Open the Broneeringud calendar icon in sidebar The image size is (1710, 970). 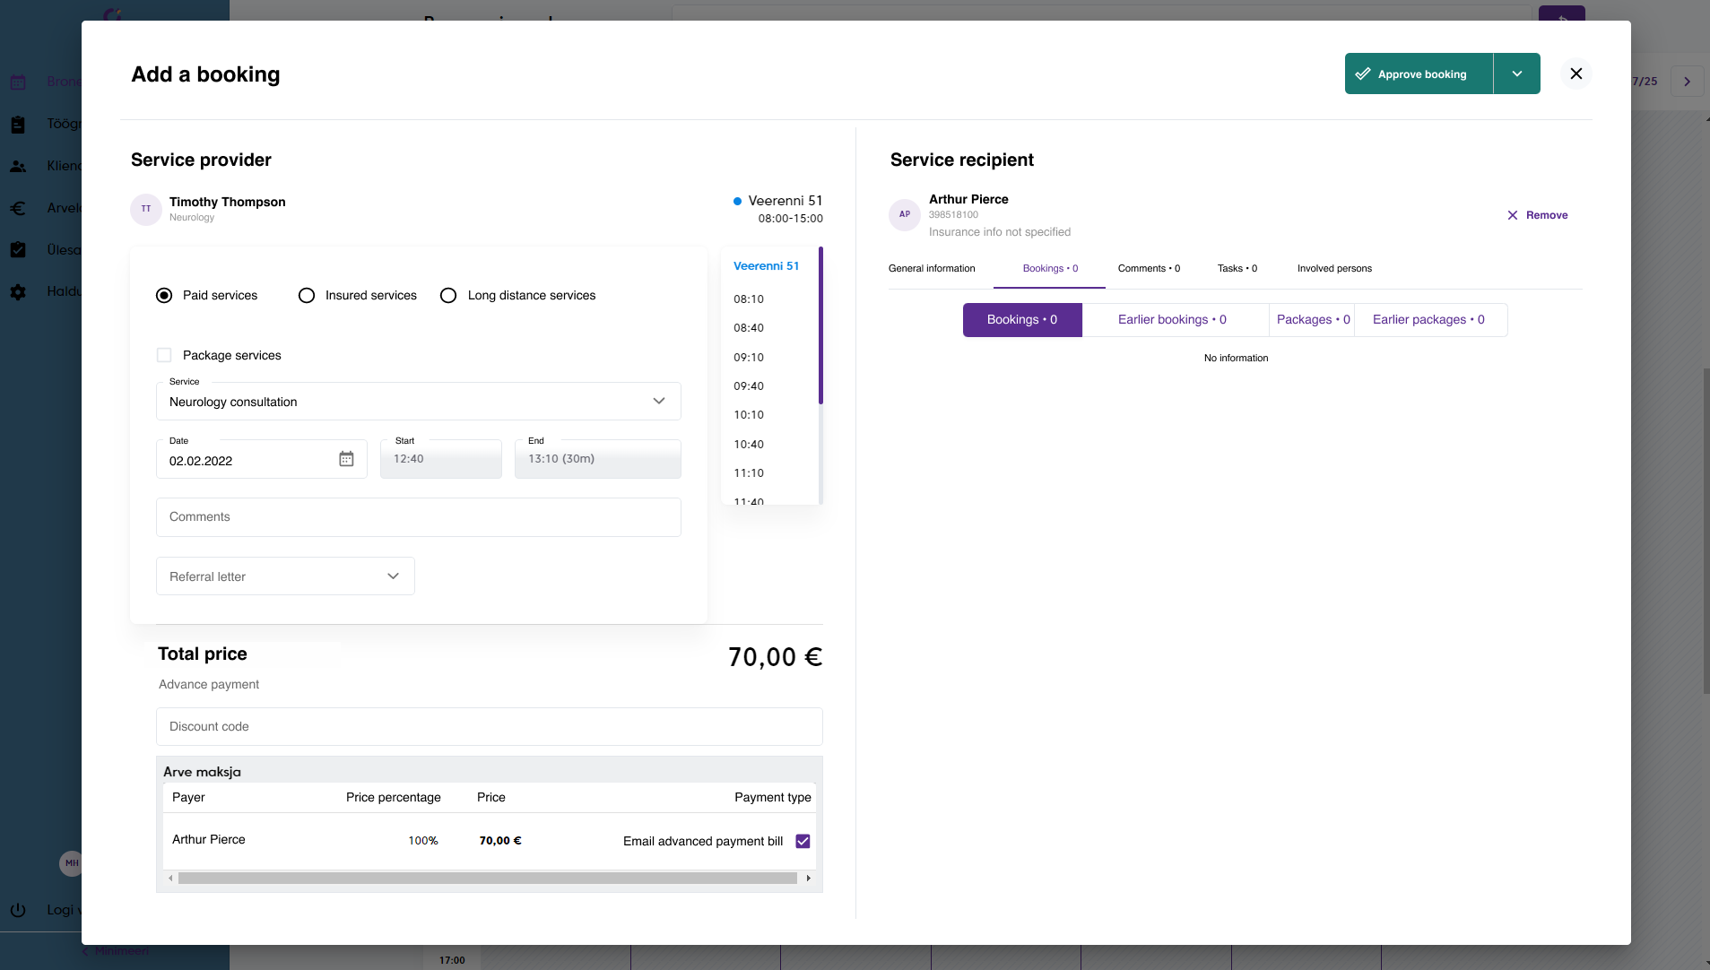coord(19,81)
